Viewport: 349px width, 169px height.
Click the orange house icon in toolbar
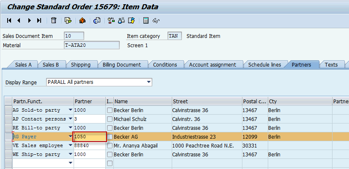(x=82, y=20)
